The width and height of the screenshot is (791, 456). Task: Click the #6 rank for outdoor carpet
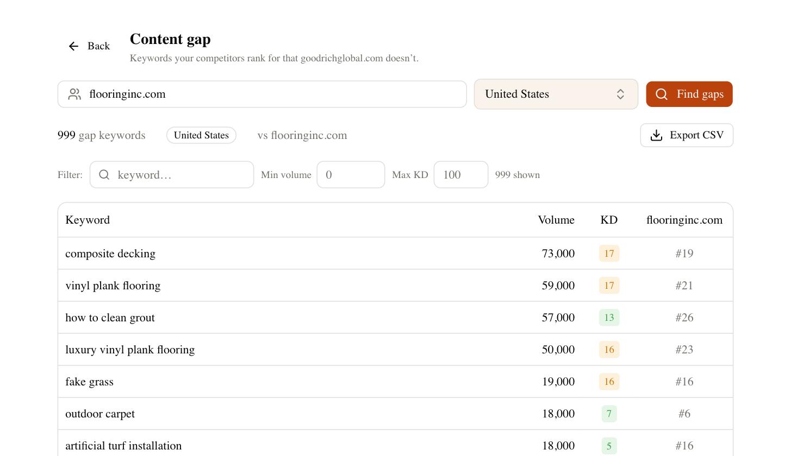684,414
